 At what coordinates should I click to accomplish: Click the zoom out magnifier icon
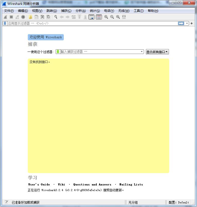click(x=112, y=17)
